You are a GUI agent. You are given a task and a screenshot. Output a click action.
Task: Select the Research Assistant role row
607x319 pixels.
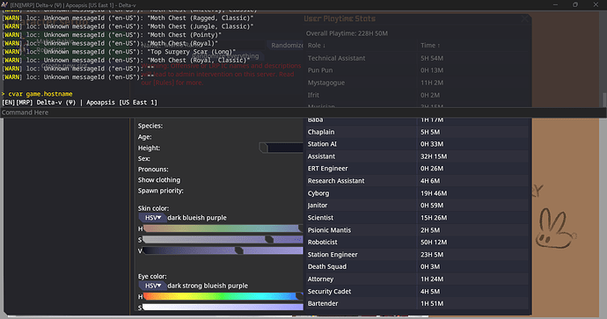point(417,180)
